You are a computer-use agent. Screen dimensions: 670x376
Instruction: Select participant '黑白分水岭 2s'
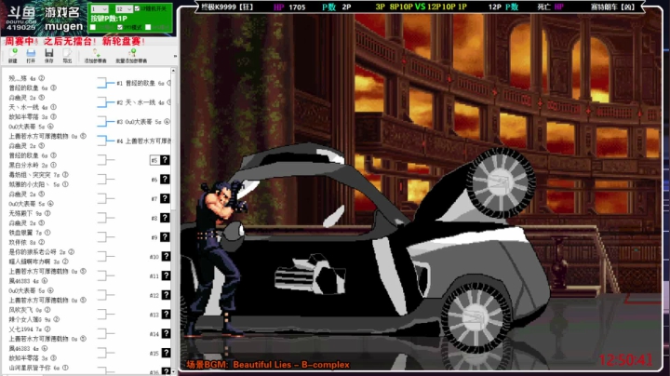[x=33, y=165]
